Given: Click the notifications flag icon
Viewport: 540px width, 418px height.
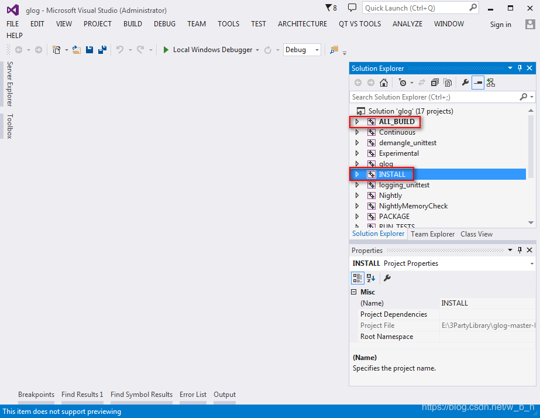Looking at the screenshot, I should point(331,8).
